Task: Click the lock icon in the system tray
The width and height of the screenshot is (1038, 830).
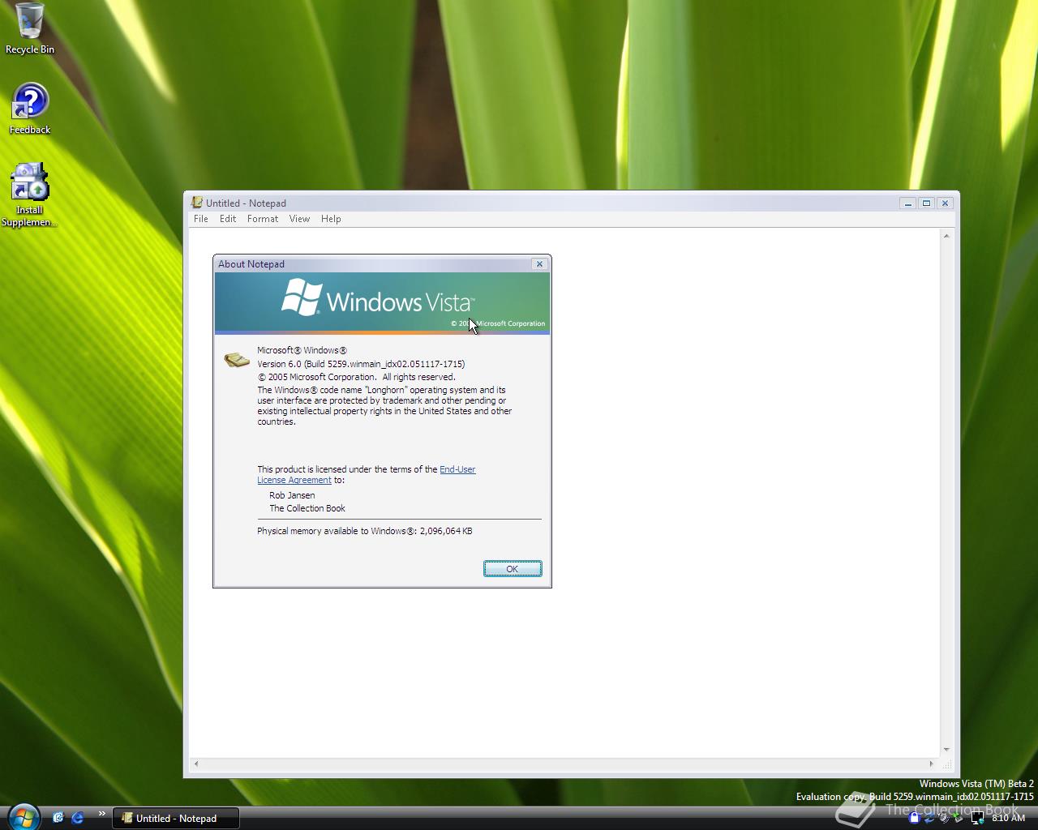Action: click(x=915, y=818)
